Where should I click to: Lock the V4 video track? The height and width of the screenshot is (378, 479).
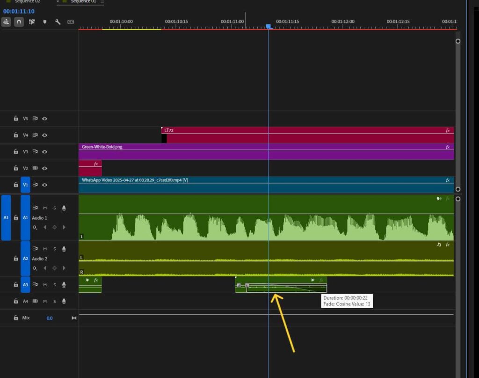coord(16,135)
